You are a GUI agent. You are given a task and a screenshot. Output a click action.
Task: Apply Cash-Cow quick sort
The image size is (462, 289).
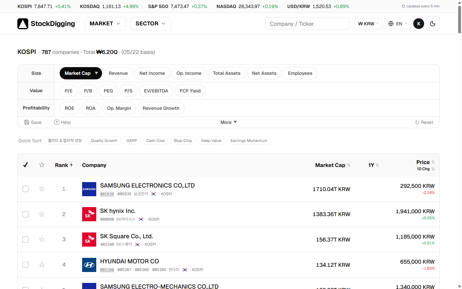click(x=155, y=141)
